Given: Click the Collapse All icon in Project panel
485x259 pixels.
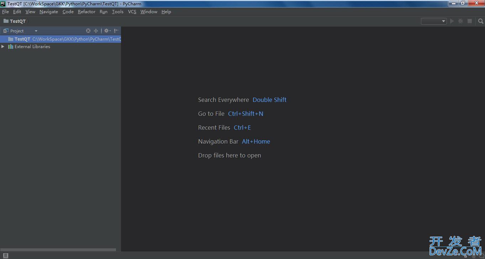Looking at the screenshot, I should tap(96, 31).
